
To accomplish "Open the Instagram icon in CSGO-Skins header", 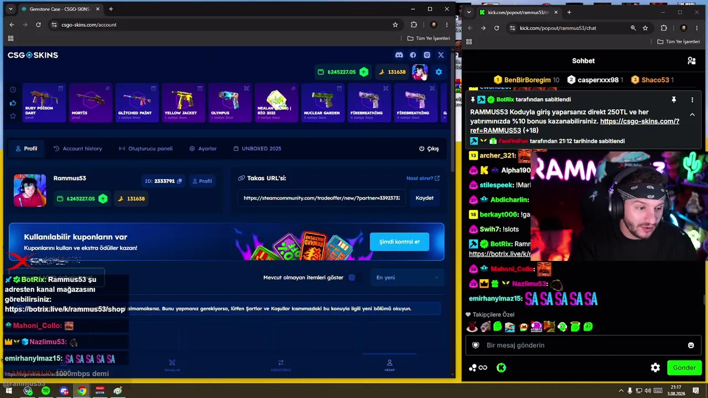I will 426,55.
